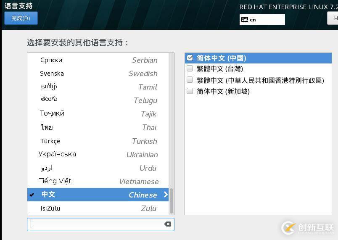The width and height of the screenshot is (338, 240).
Task: Select the Türkçe Turkish row
Action: (x=98, y=141)
